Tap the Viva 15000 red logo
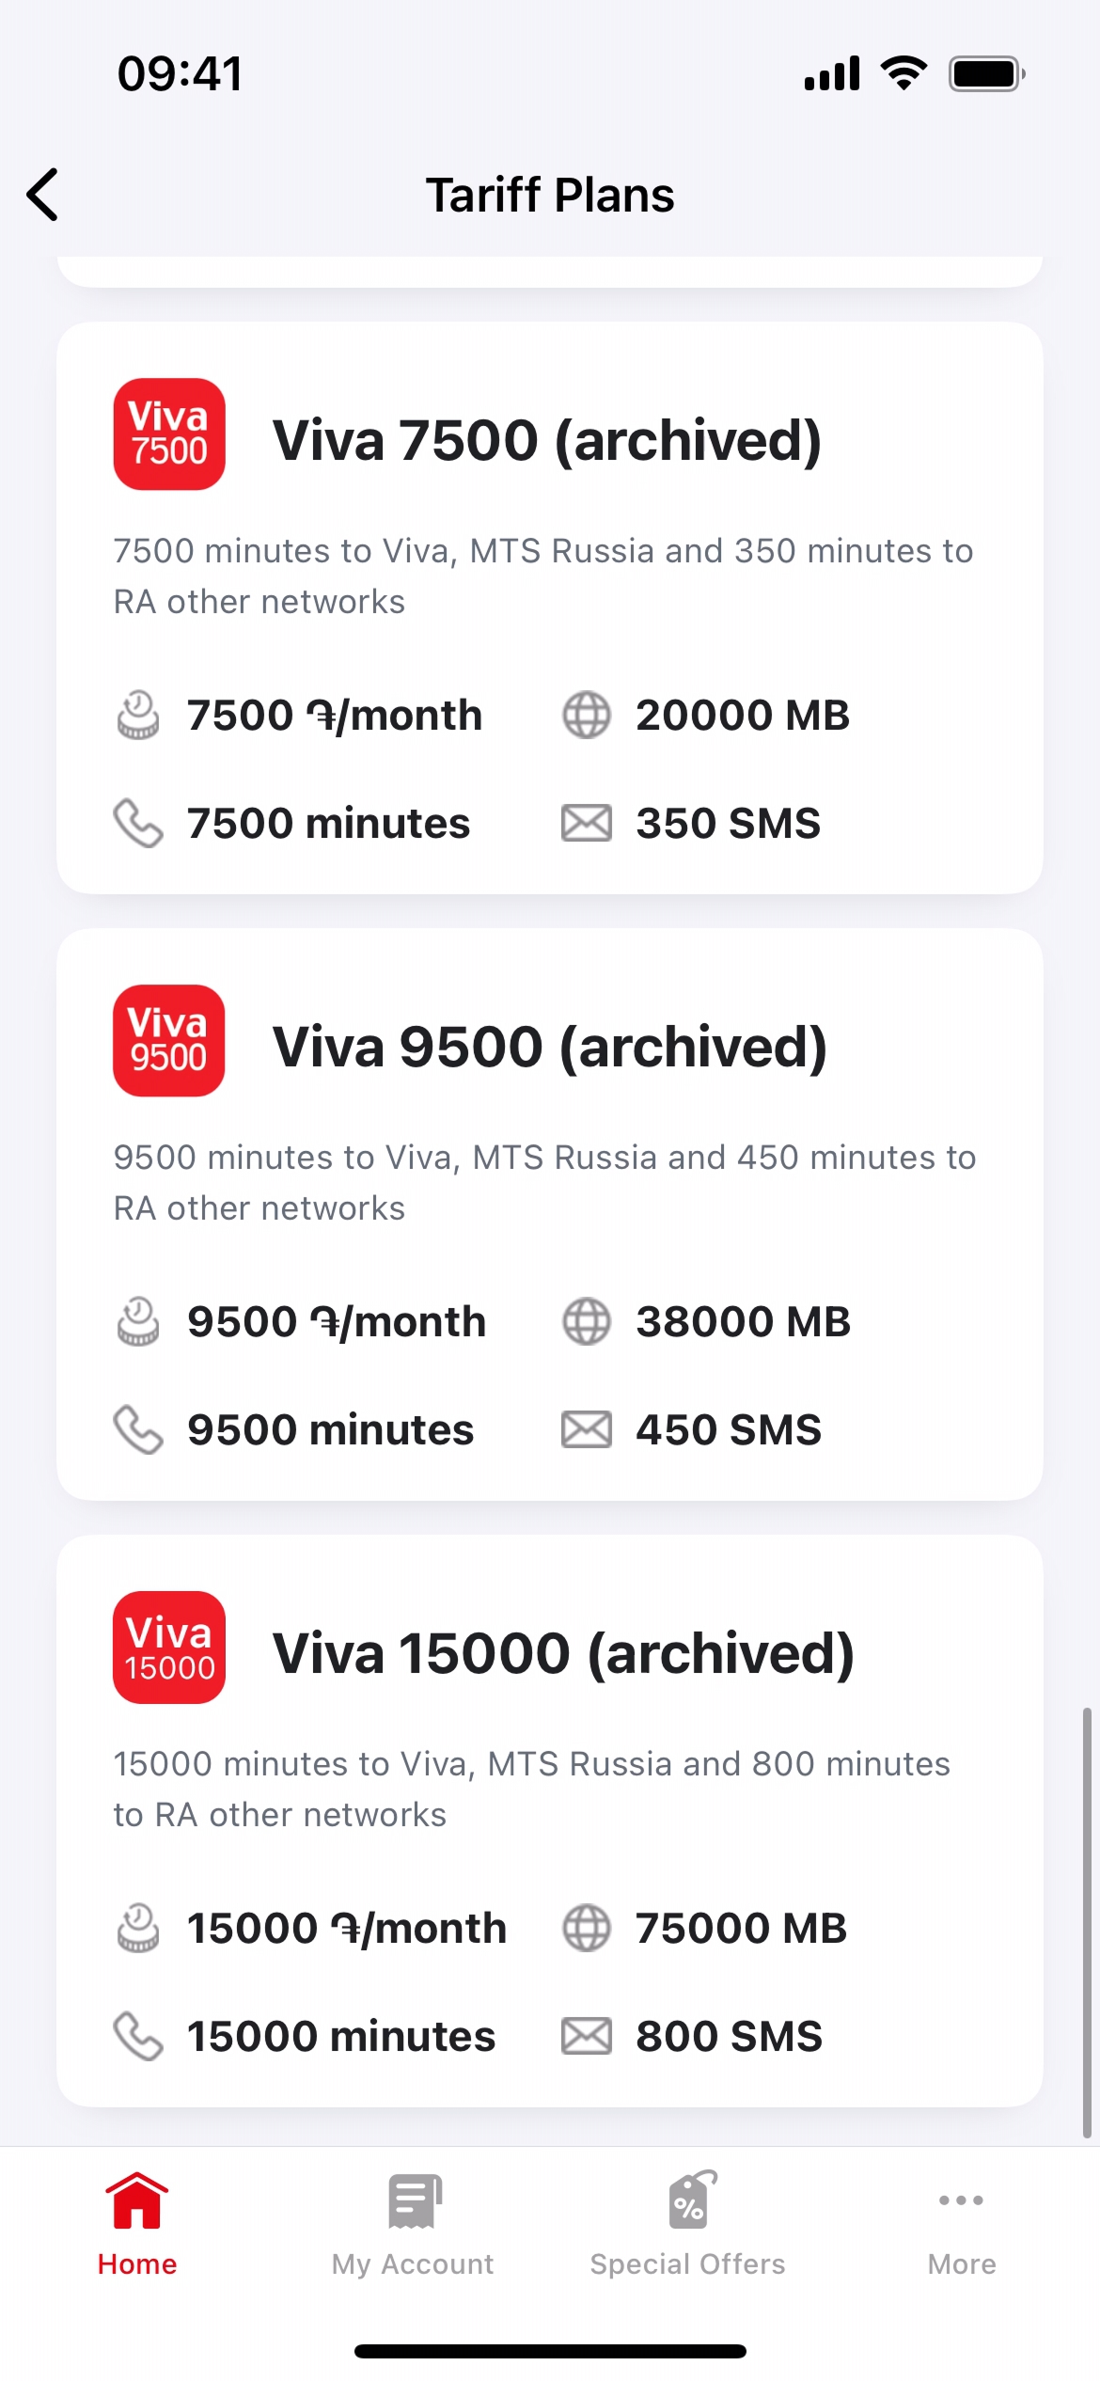 [x=169, y=1648]
